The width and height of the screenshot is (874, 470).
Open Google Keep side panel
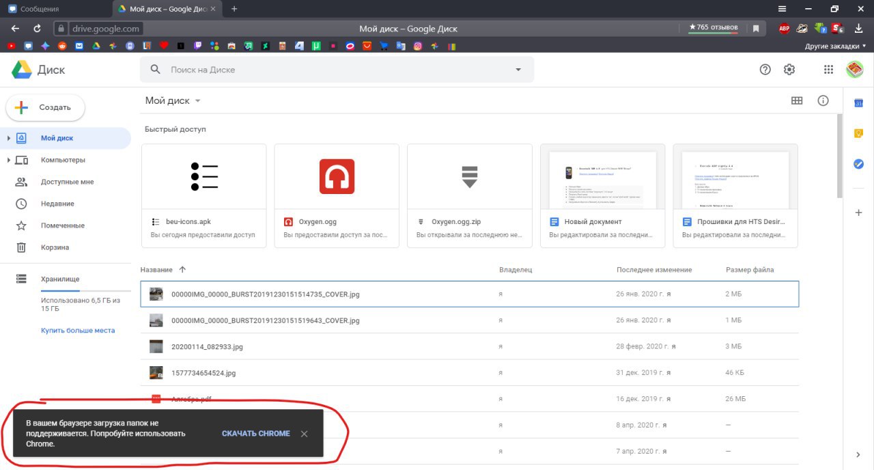click(x=859, y=133)
